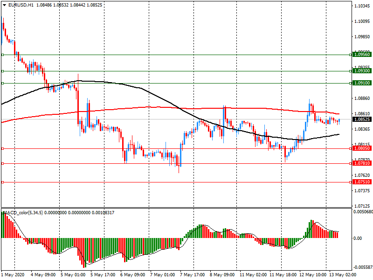Select the 1.09560 price level tag
Image resolution: width=373 pixels, height=280 pixels.
coord(362,55)
